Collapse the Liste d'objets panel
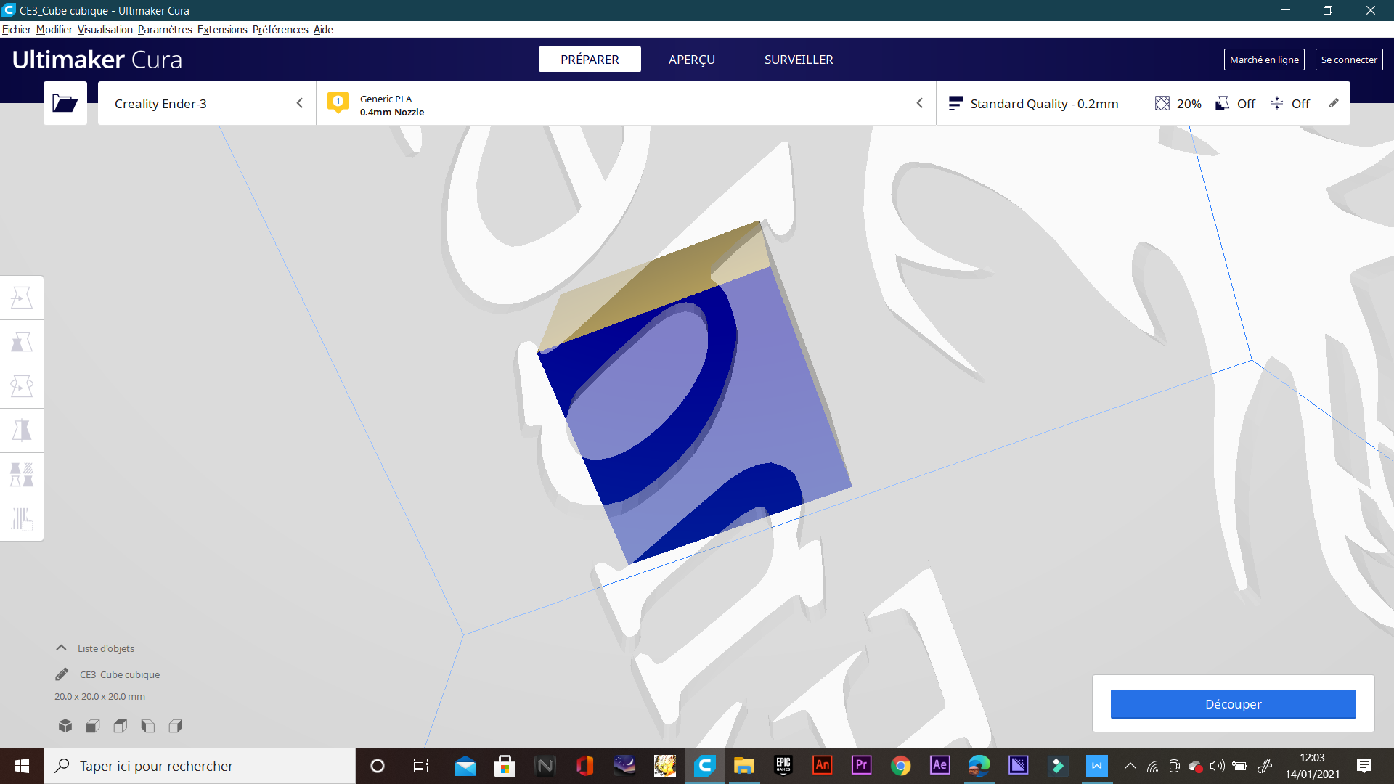1394x784 pixels. tap(62, 648)
